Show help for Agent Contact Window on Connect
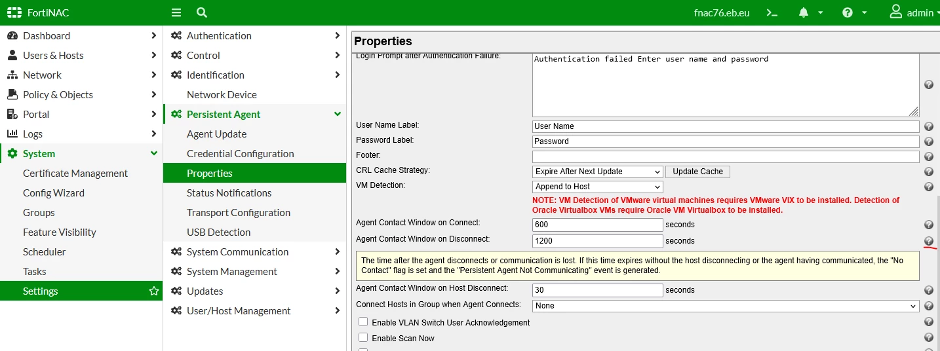 [929, 225]
